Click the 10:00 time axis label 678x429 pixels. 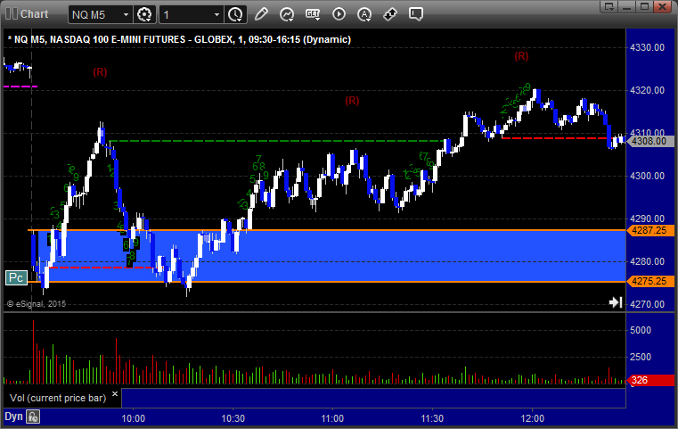(133, 418)
